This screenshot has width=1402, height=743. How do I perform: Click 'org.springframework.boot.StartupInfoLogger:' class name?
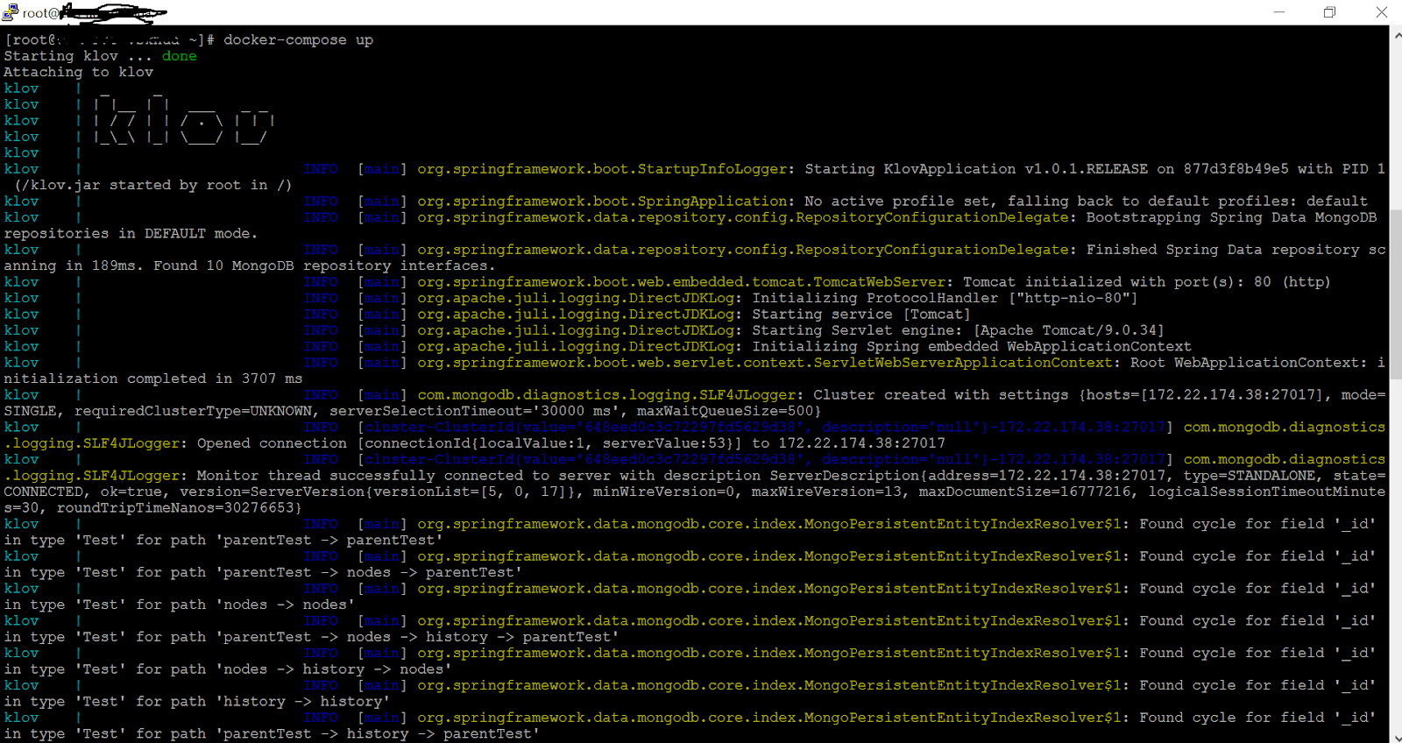click(606, 169)
